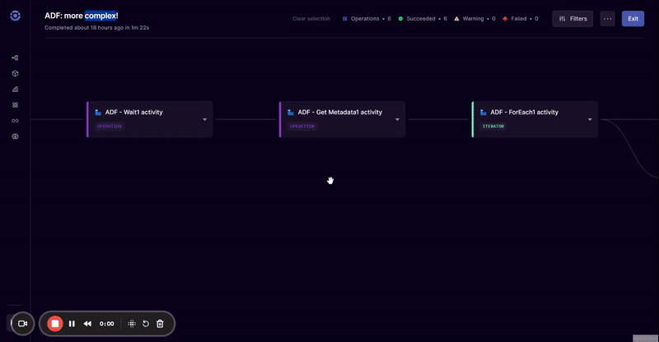Expand the ADF - Wait1 activity node
Screen dimensions: 659x342
point(204,119)
